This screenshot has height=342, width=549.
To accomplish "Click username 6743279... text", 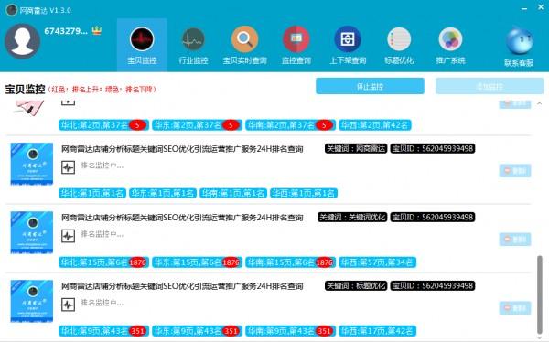I will coord(66,31).
